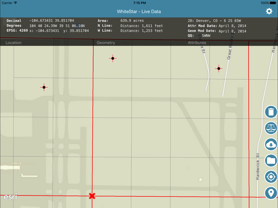Image resolution: width=278 pixels, height=208 pixels.
Task: Tap the map pin marker button
Action: (x=271, y=193)
